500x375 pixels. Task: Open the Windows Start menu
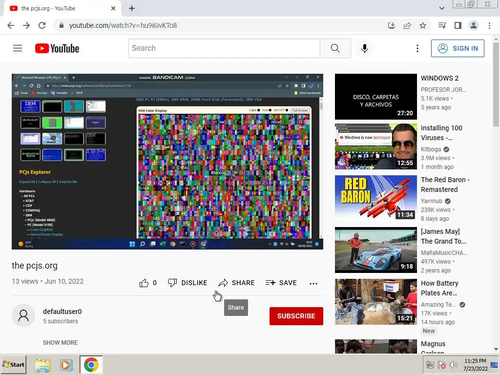coord(14,364)
